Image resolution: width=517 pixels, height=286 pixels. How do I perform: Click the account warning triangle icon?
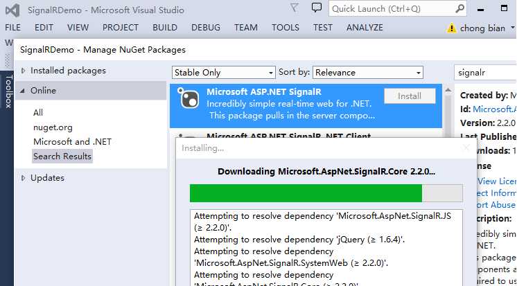451,28
